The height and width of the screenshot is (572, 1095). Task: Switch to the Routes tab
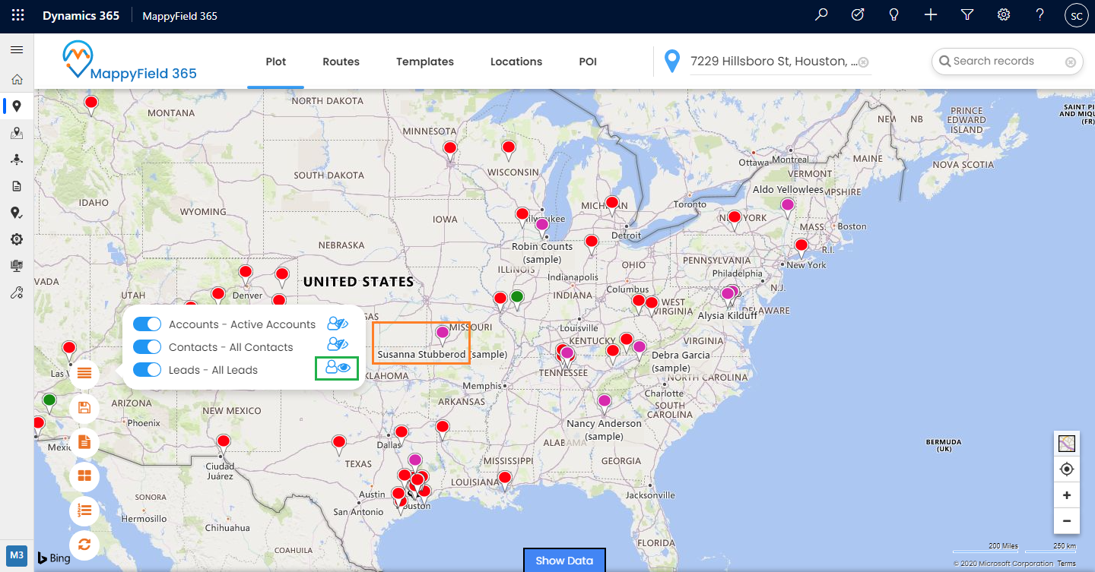coord(341,62)
